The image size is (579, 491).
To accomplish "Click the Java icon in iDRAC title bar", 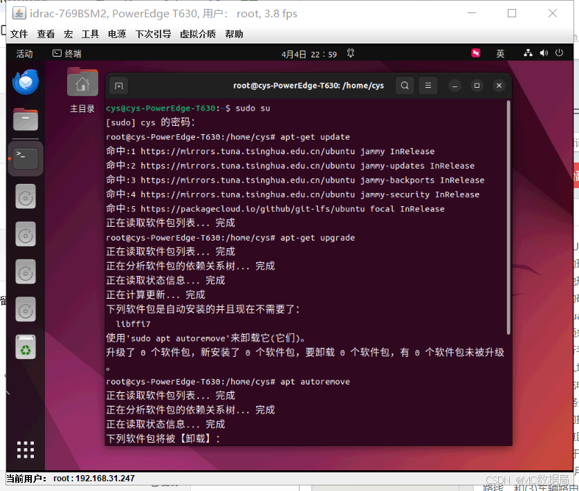I will [19, 14].
